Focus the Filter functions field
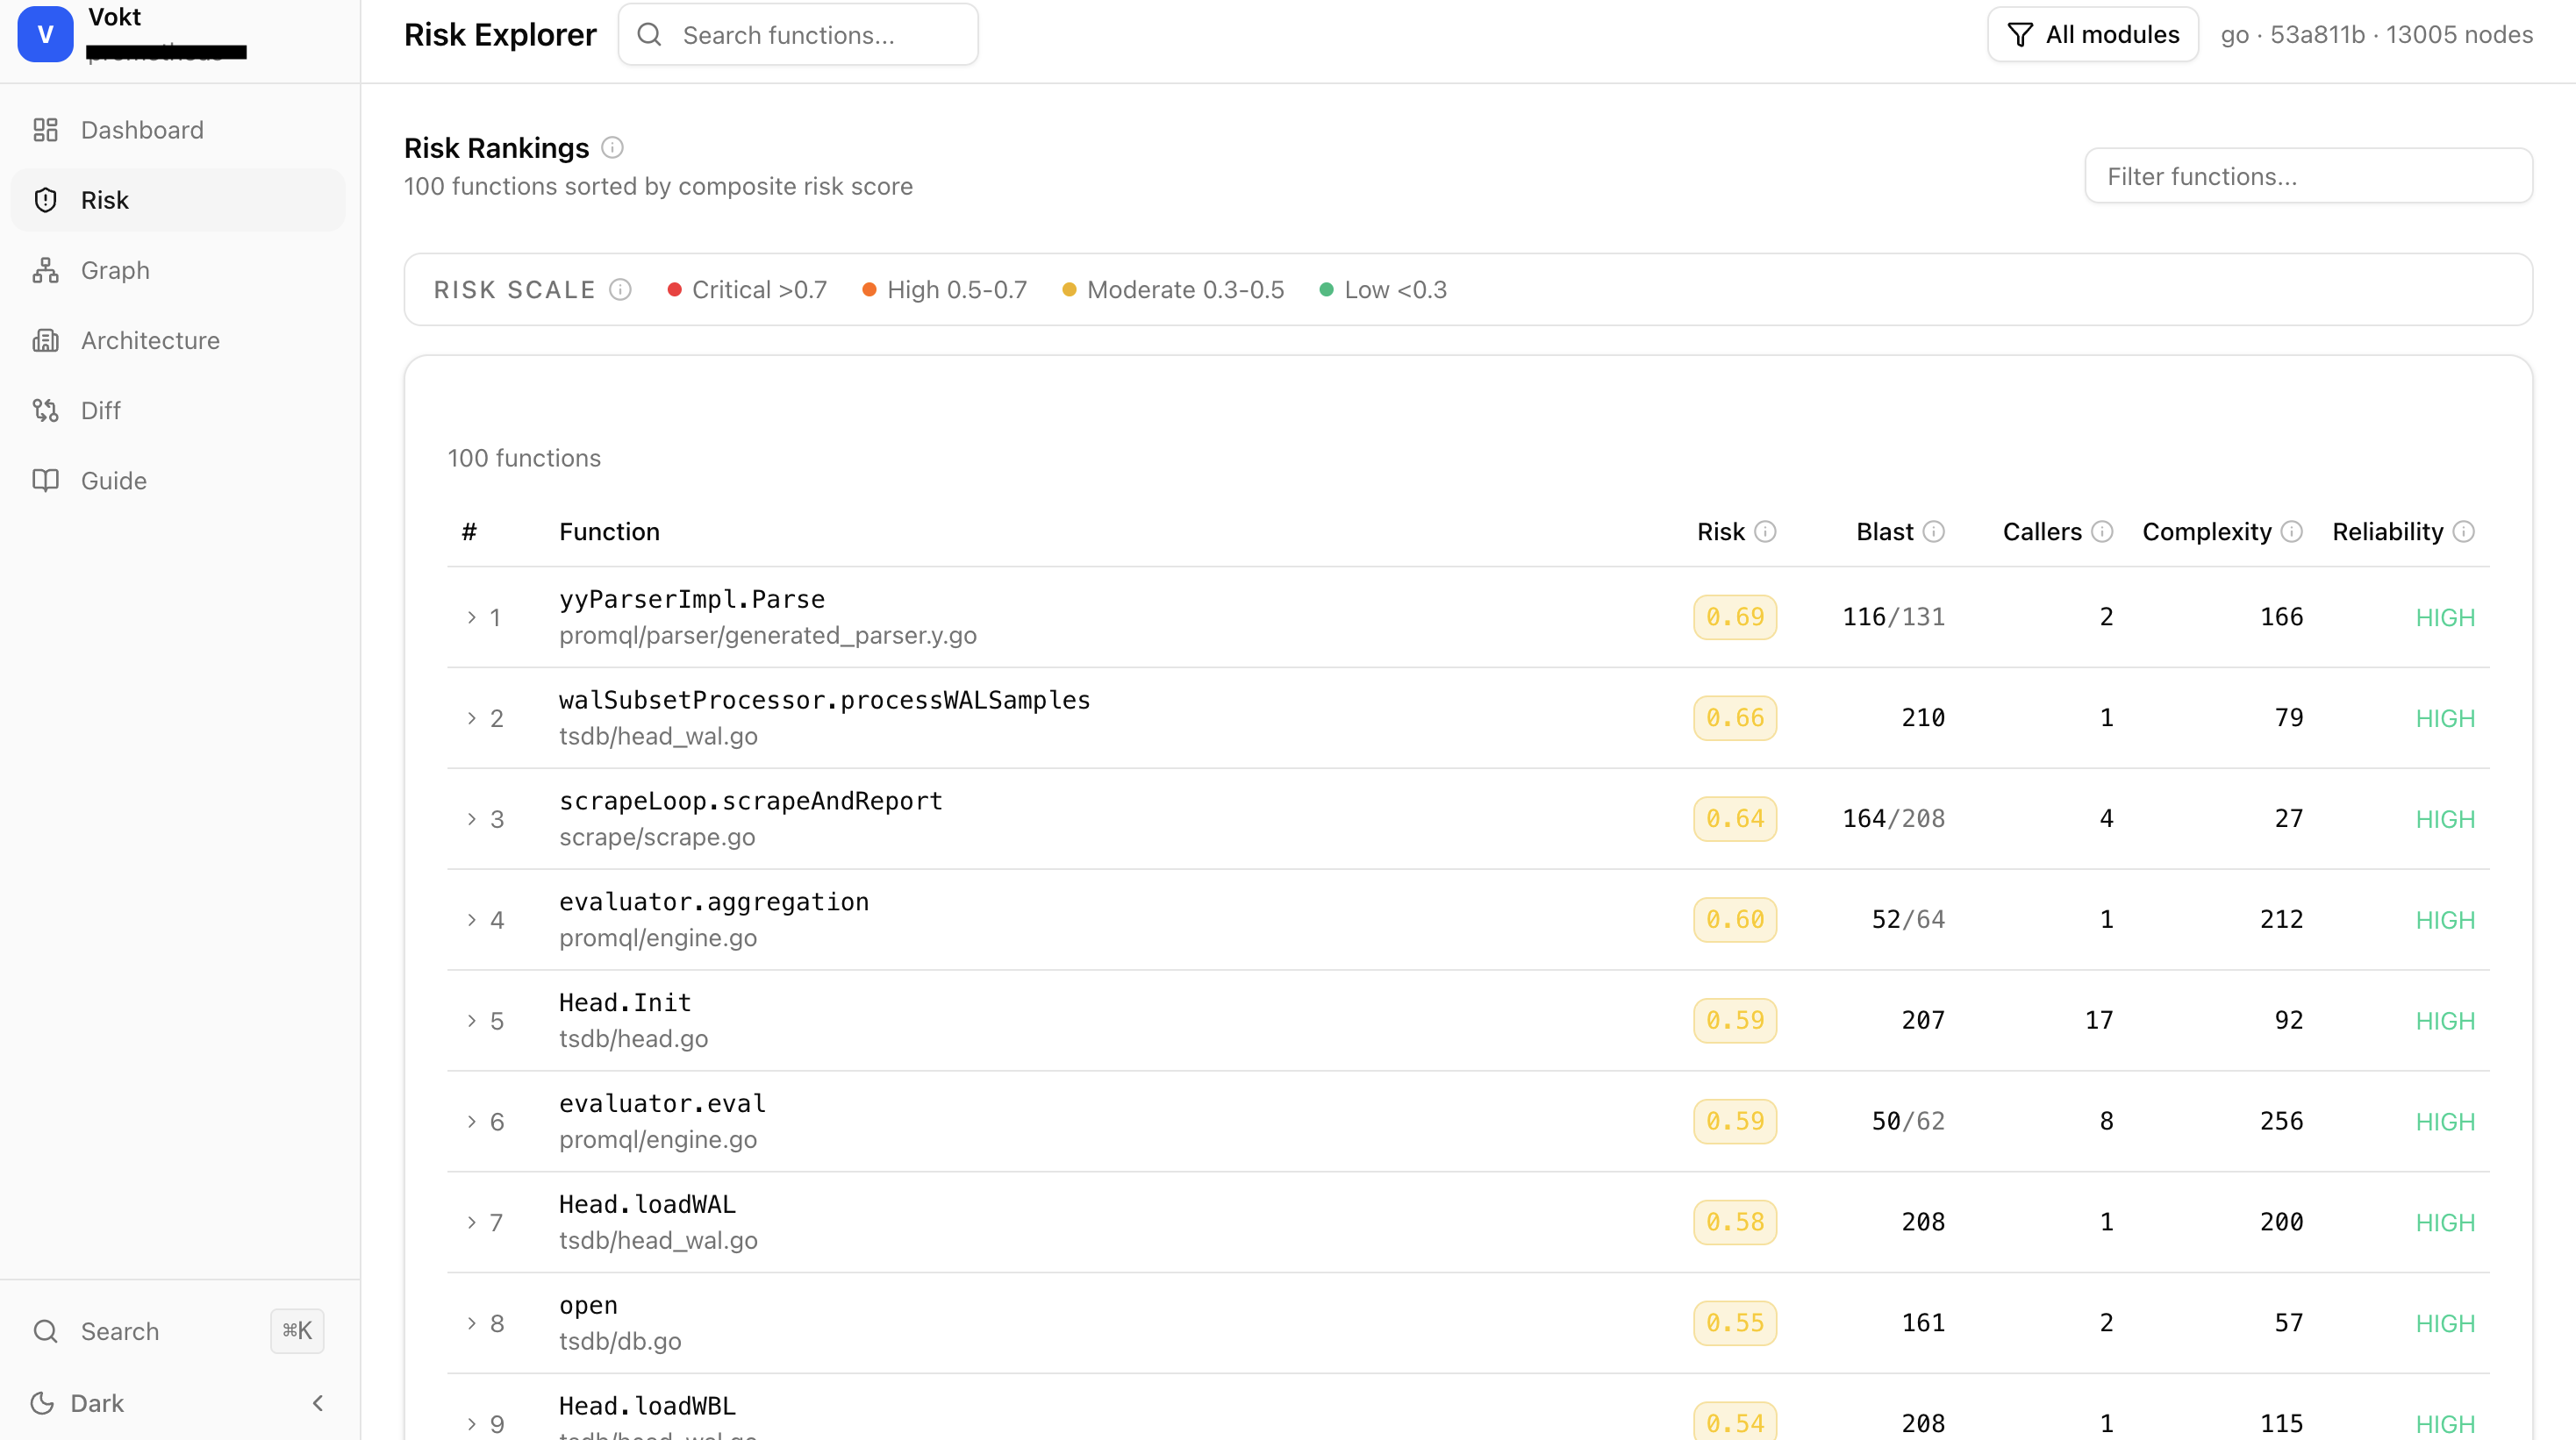The height and width of the screenshot is (1440, 2576). coord(2308,176)
